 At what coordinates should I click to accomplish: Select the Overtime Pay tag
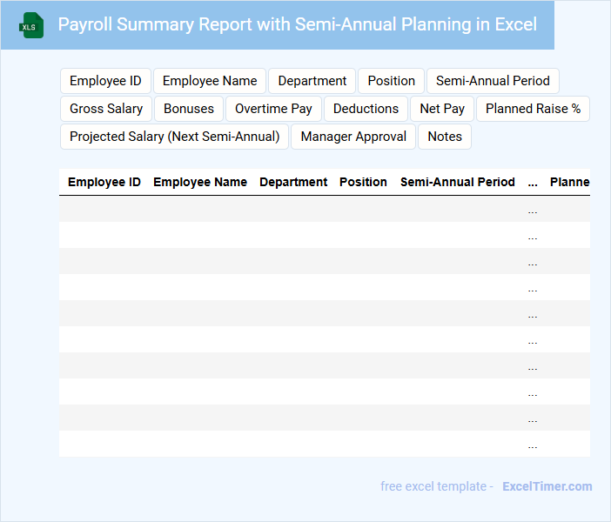(273, 109)
